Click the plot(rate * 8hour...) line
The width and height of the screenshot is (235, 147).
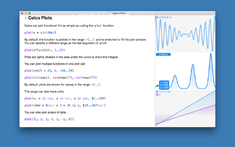pos(65,105)
